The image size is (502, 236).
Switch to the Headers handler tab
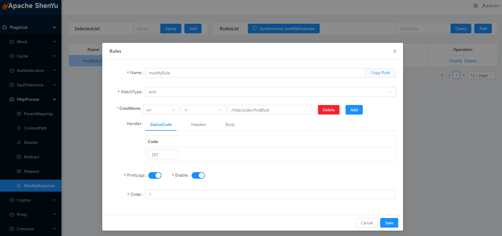point(199,124)
